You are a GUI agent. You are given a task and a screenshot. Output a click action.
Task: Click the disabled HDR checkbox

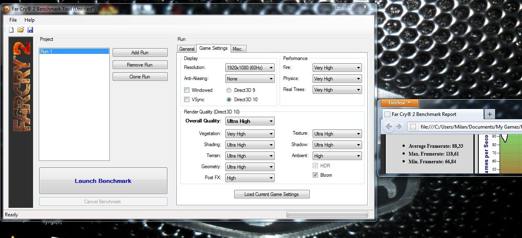point(315,166)
